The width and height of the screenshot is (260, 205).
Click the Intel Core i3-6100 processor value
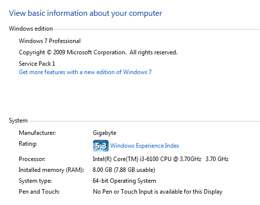pos(160,159)
